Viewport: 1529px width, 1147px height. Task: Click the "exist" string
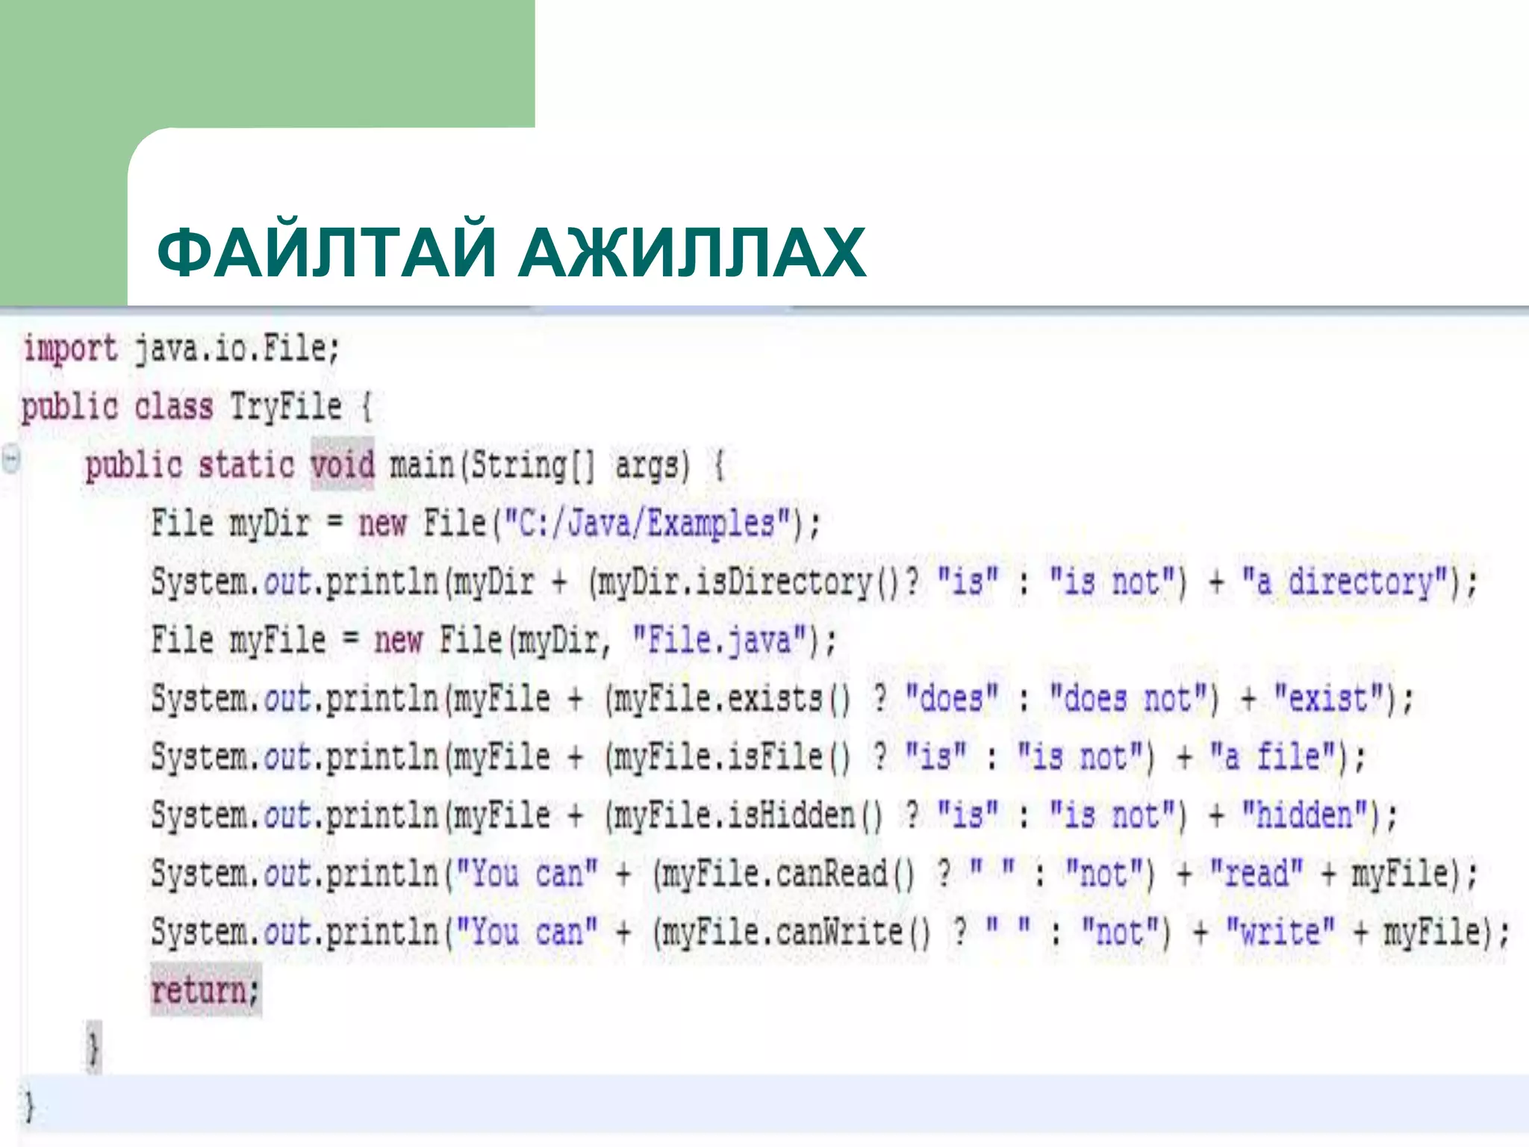tap(1330, 699)
